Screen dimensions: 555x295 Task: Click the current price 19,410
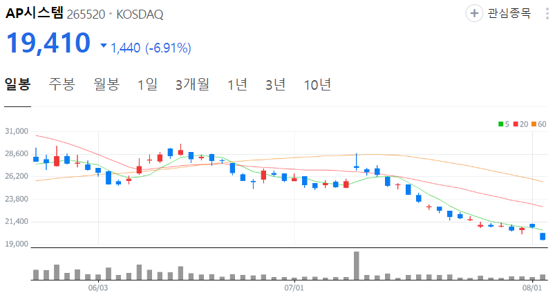tap(48, 43)
